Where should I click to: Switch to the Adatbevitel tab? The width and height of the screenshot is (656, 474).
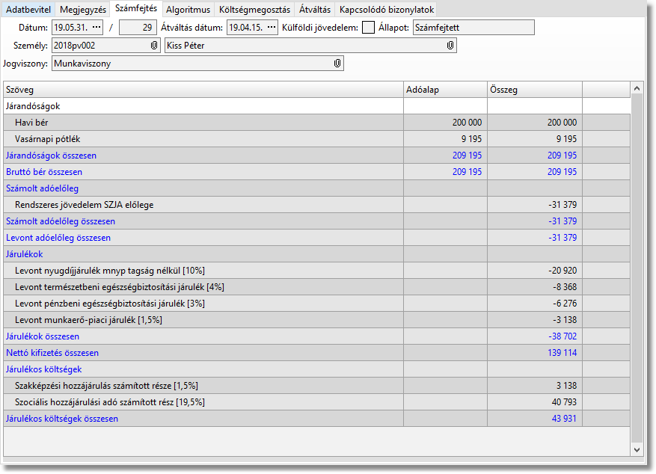click(28, 10)
